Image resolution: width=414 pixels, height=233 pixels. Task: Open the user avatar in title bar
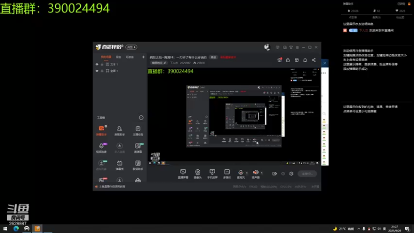267,47
